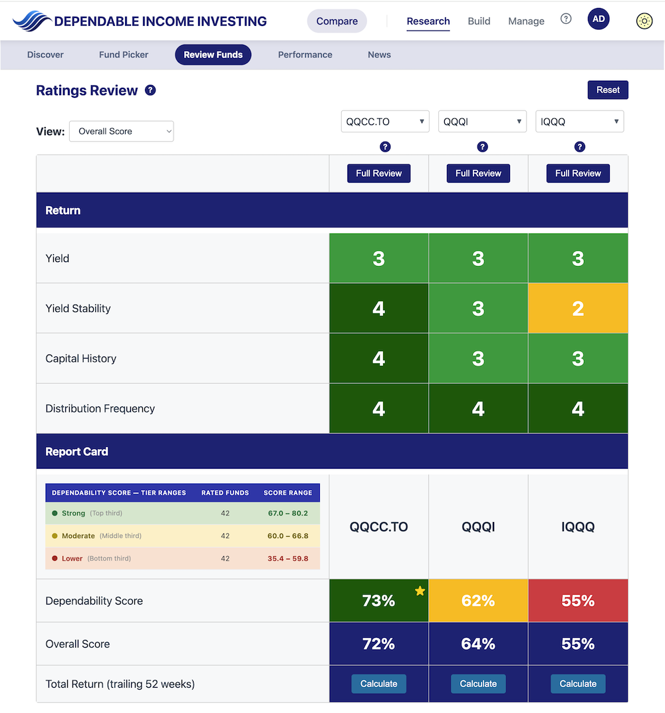Open Full Review for IQQQ
665x713 pixels.
[x=578, y=173]
